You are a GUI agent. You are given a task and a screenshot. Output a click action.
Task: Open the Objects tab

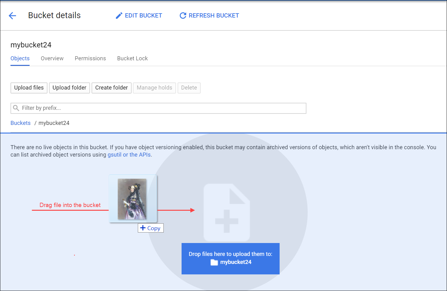[20, 58]
